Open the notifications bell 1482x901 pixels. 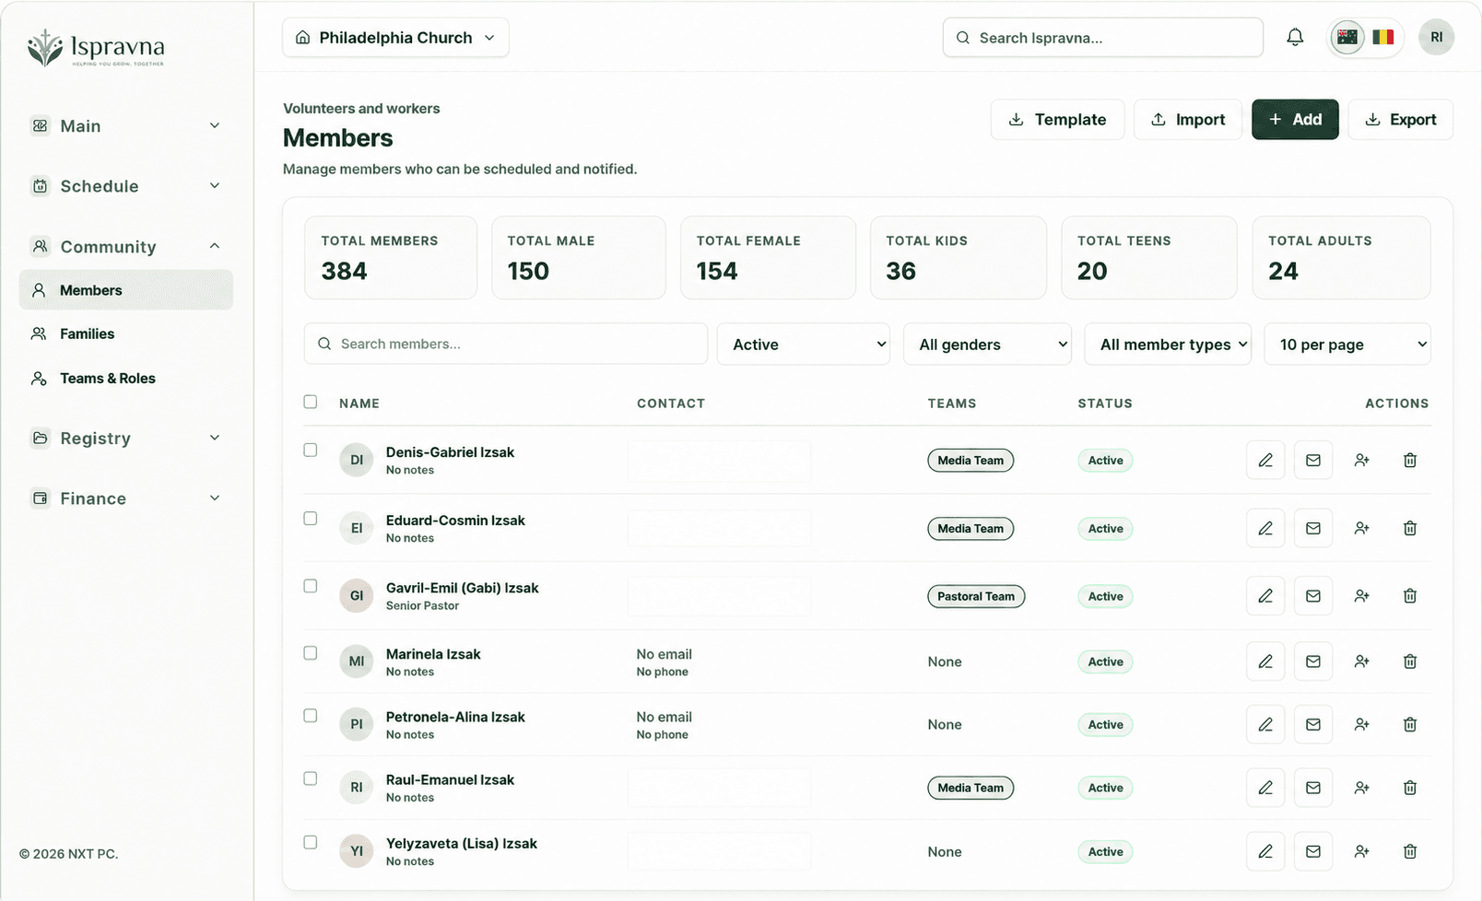[x=1295, y=38]
